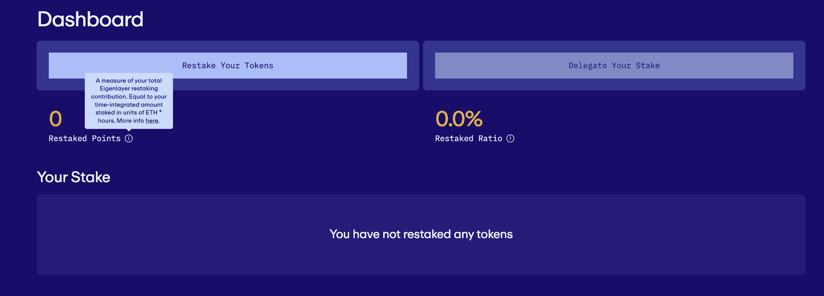Click the Dashboard page heading
The height and width of the screenshot is (296, 824).
90,19
